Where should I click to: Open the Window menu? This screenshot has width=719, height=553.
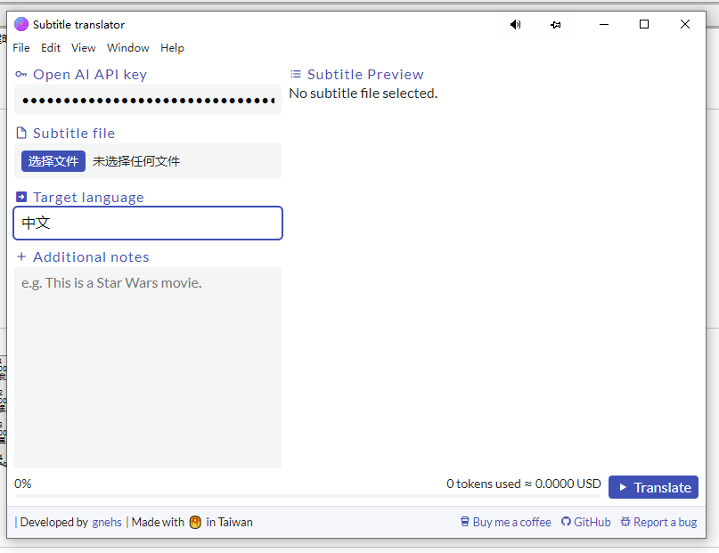[128, 48]
